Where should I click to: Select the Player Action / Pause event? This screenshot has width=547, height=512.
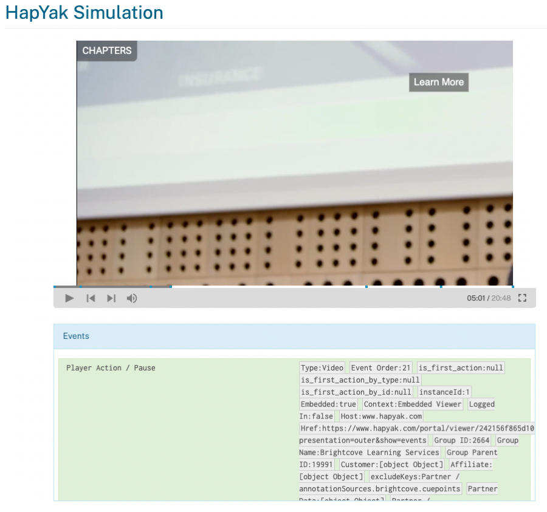111,368
